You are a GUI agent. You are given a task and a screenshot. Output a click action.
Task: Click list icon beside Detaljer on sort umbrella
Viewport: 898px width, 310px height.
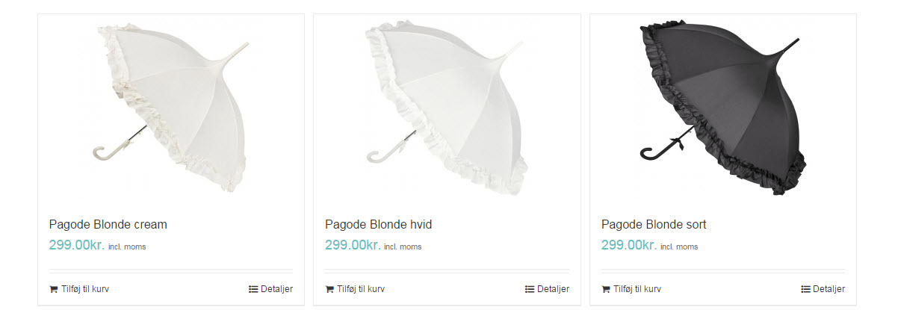(805, 289)
